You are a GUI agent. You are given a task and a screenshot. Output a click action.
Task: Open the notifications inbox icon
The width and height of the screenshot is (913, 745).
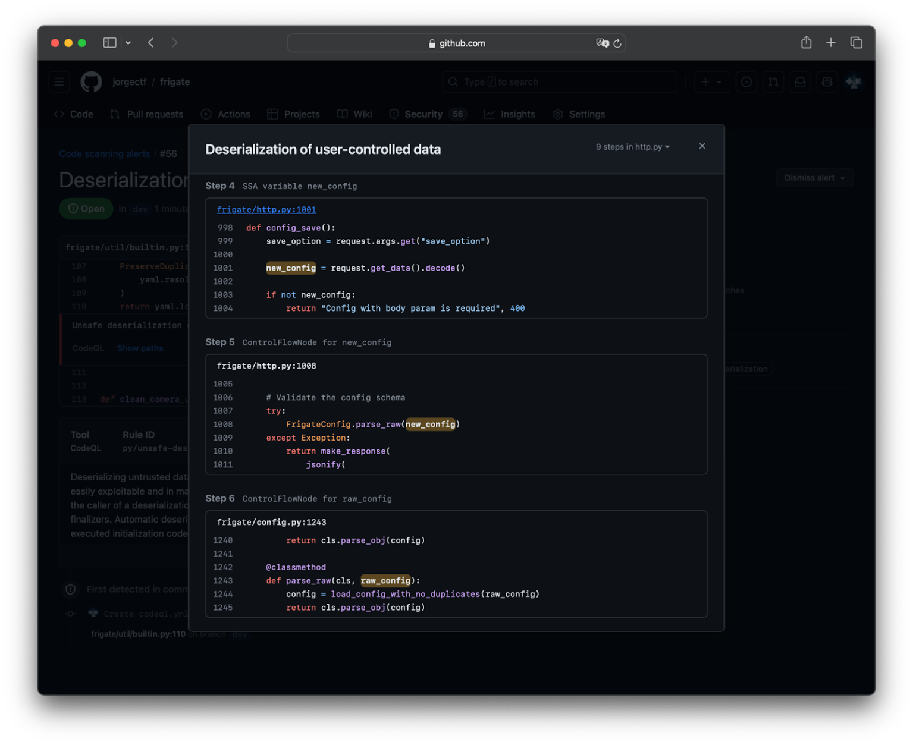click(x=800, y=81)
